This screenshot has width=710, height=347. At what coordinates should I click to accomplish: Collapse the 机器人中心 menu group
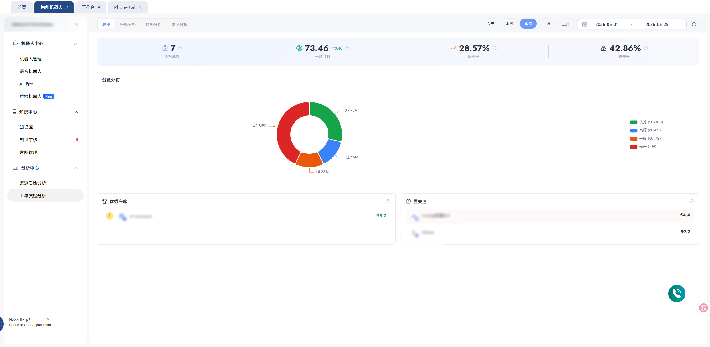point(76,44)
